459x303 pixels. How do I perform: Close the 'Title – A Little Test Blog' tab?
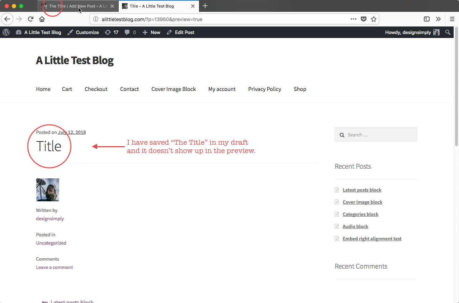pyautogui.click(x=193, y=6)
